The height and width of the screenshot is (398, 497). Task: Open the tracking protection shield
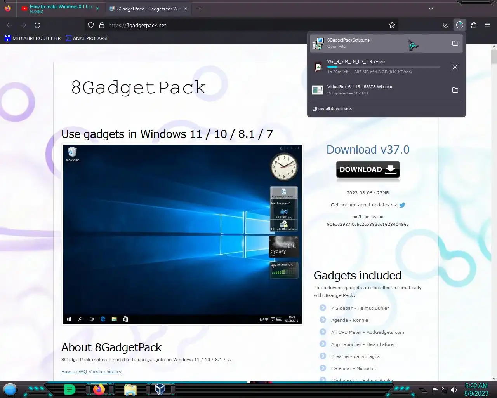tap(91, 25)
